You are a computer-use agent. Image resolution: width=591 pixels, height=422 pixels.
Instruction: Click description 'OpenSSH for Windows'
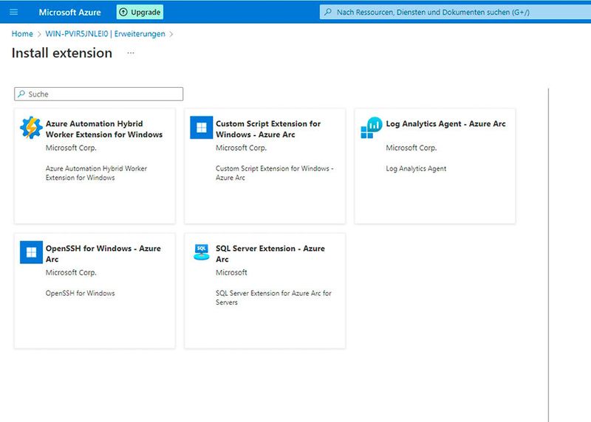click(x=81, y=293)
